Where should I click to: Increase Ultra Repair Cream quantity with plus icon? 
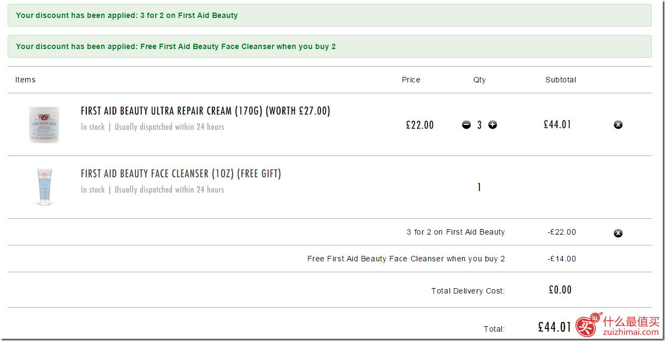pyautogui.click(x=492, y=125)
